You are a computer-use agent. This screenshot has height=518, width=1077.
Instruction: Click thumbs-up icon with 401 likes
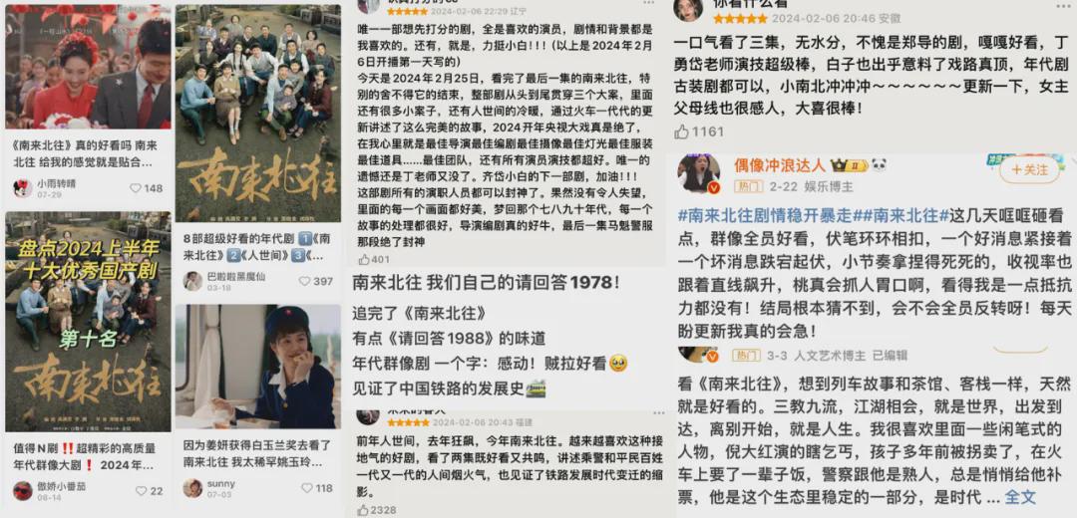coord(363,259)
